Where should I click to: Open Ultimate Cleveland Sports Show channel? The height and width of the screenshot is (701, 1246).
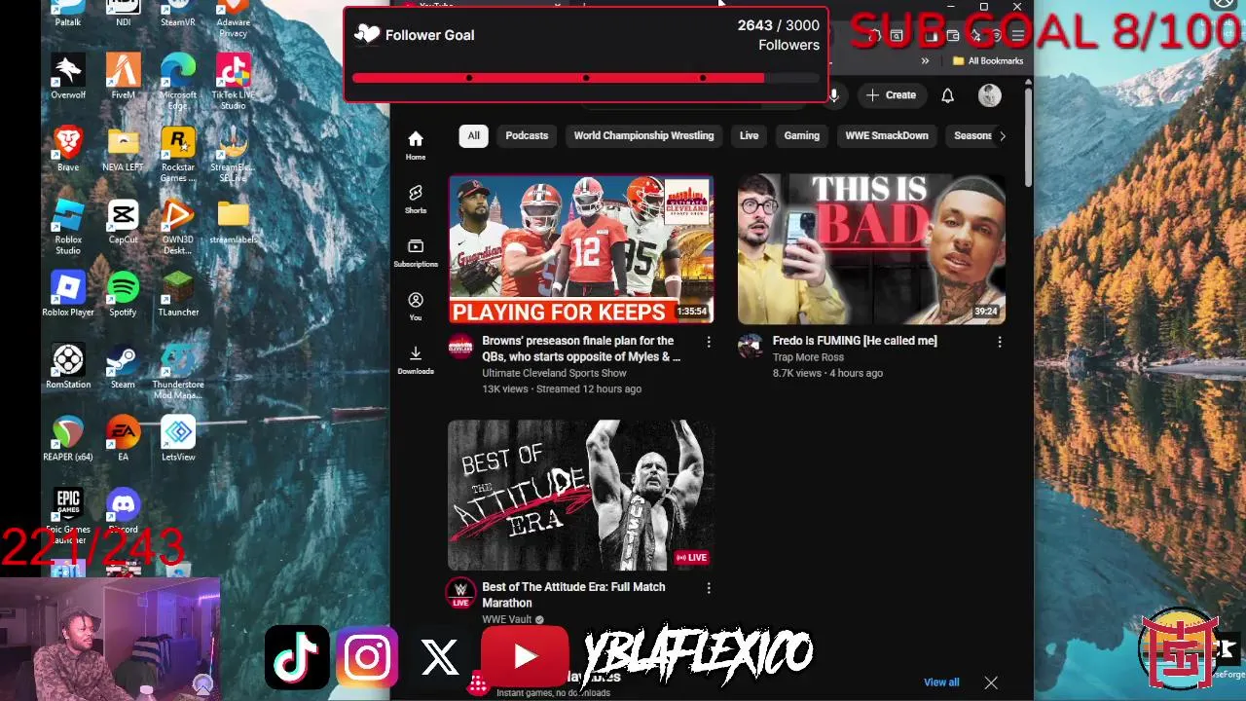point(554,373)
